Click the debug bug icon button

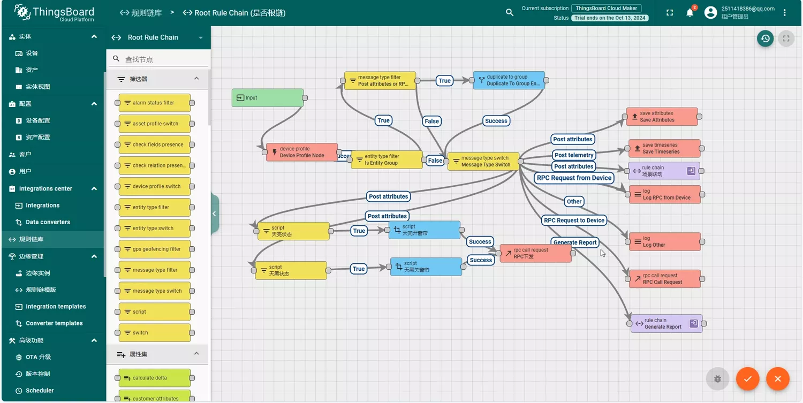717,379
